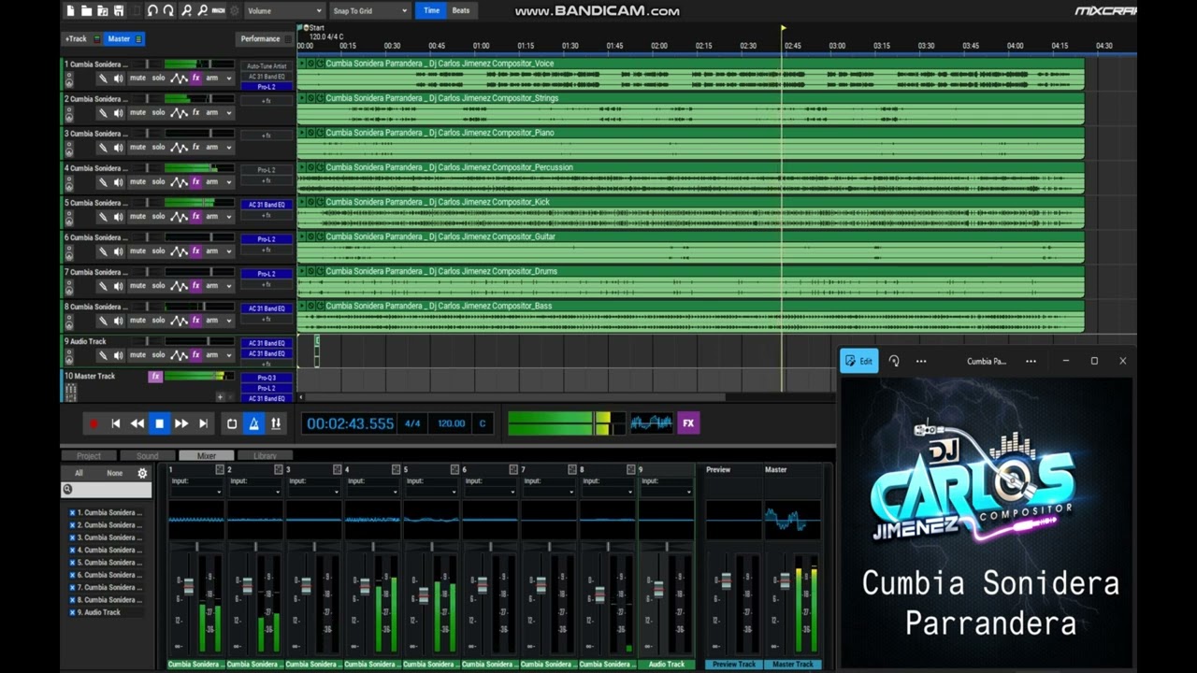Redo with the redo arrow in top toolbar
The width and height of the screenshot is (1197, 673).
(168, 11)
